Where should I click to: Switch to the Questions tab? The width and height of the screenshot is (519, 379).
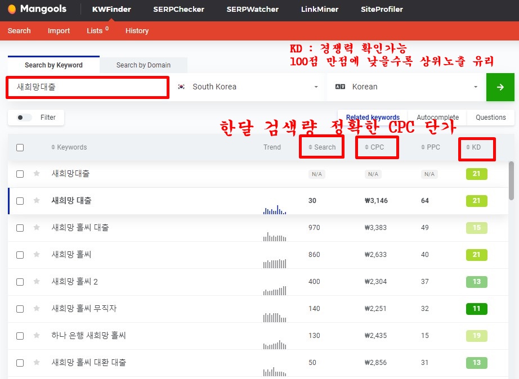tap(490, 118)
